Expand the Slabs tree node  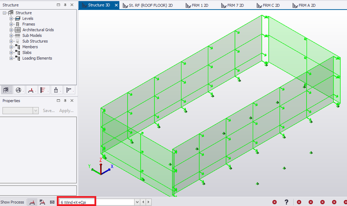[x=11, y=52]
